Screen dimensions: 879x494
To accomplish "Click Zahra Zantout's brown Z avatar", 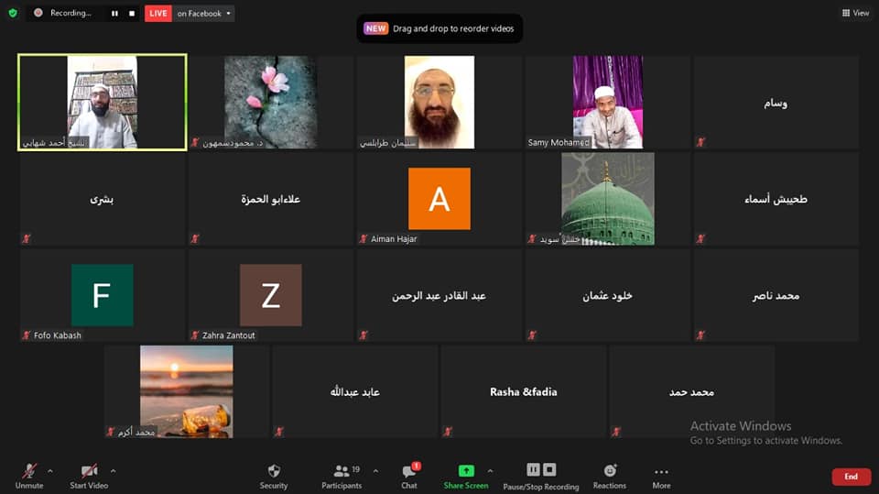I will tap(271, 295).
